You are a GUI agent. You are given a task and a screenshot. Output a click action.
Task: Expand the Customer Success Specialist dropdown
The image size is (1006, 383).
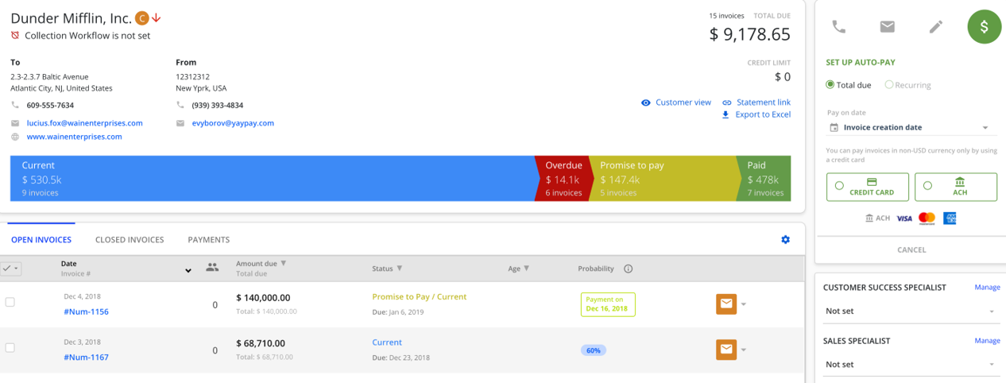point(911,311)
